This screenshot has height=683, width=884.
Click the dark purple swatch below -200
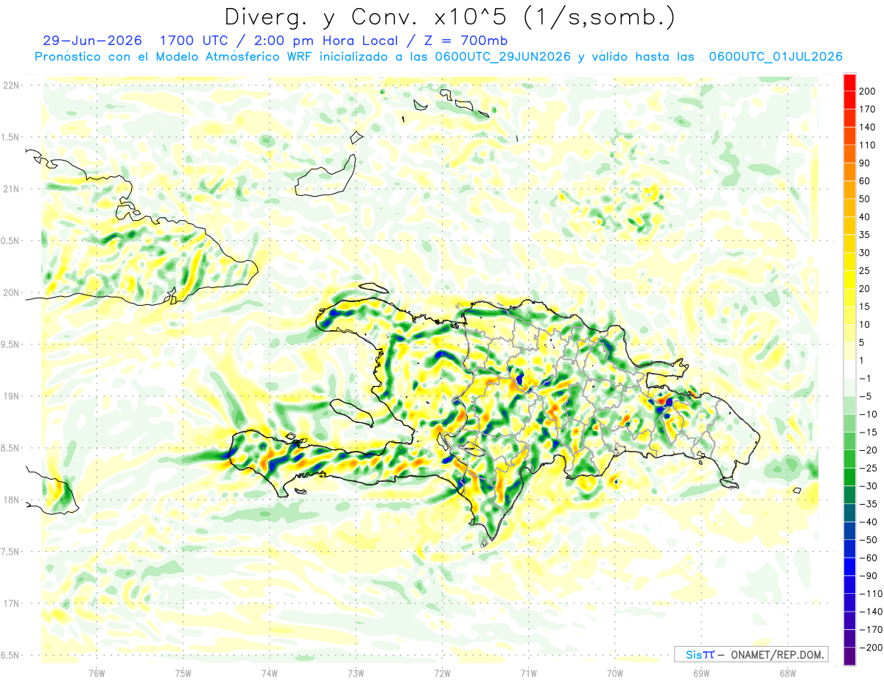[x=849, y=657]
